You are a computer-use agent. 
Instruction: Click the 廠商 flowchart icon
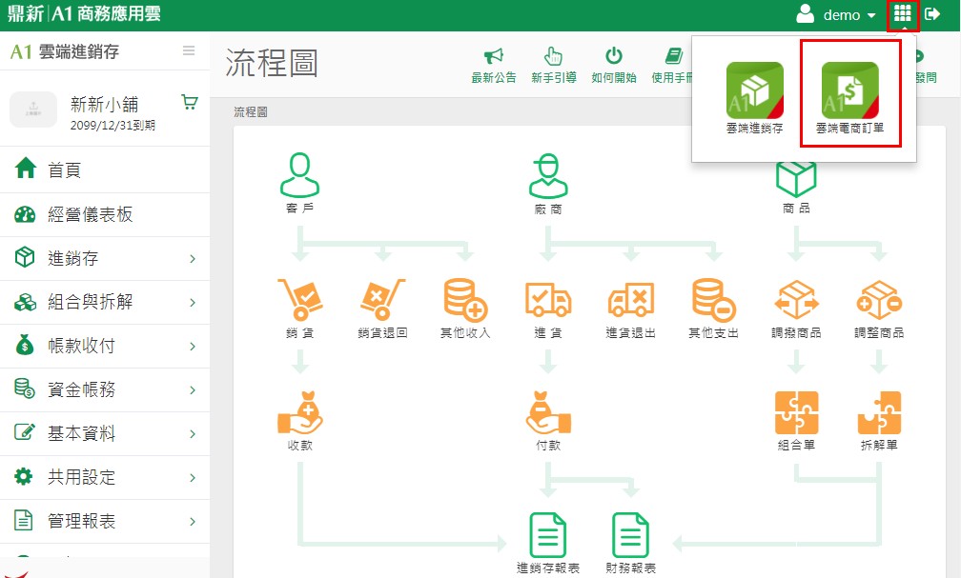[x=548, y=176]
